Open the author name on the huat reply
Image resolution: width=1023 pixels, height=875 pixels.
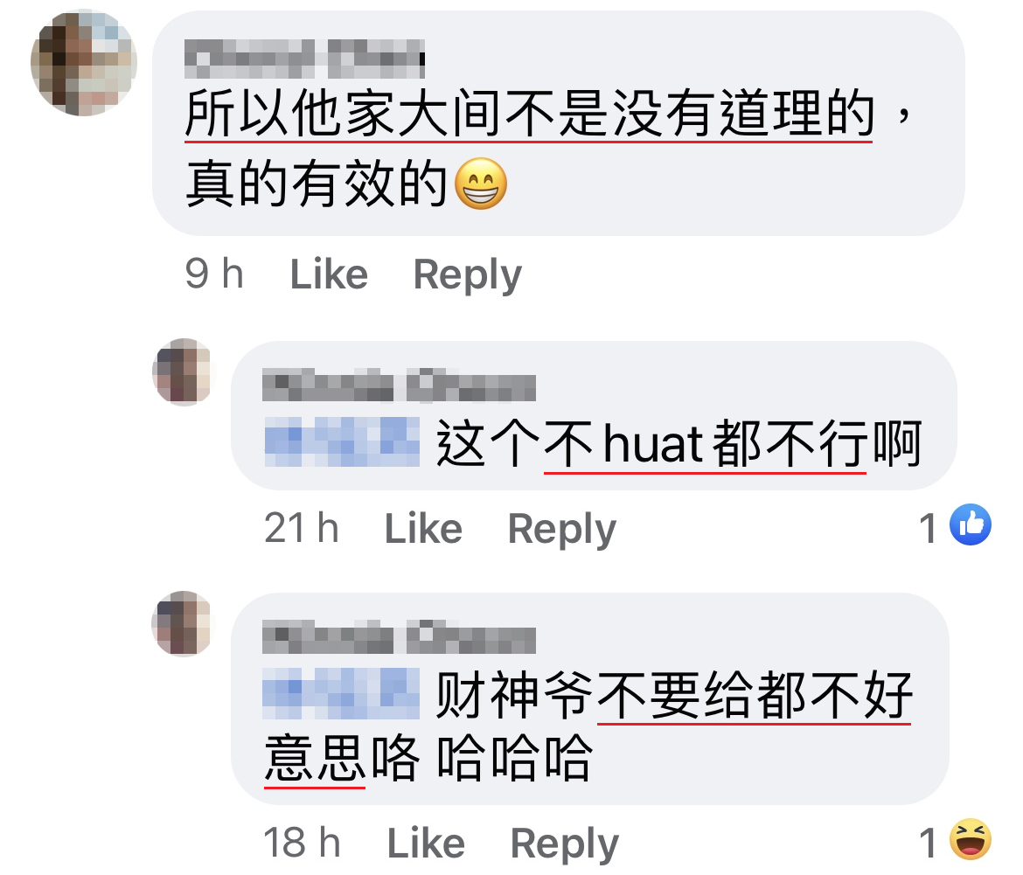[x=400, y=385]
